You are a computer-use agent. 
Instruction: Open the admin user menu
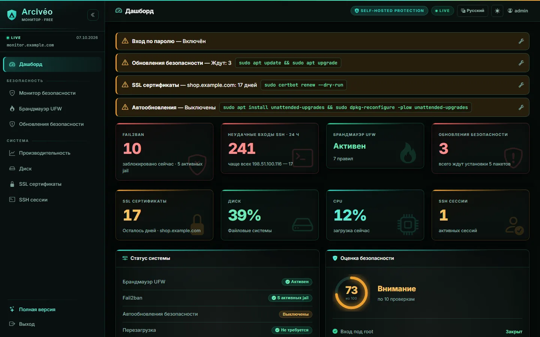pos(518,11)
